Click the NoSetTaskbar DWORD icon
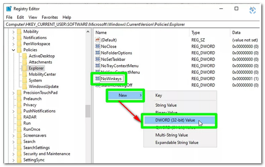The height and width of the screenshot is (167, 265). coord(97,59)
